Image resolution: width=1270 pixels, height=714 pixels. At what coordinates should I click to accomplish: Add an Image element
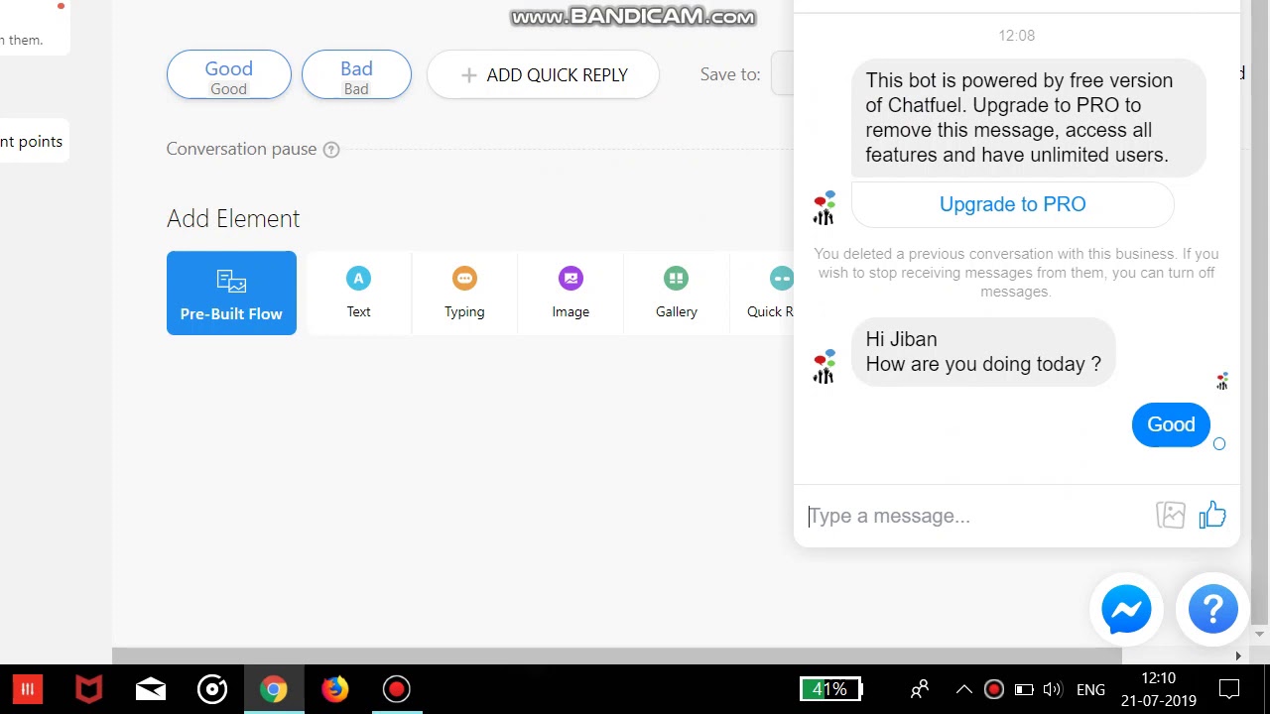[571, 293]
